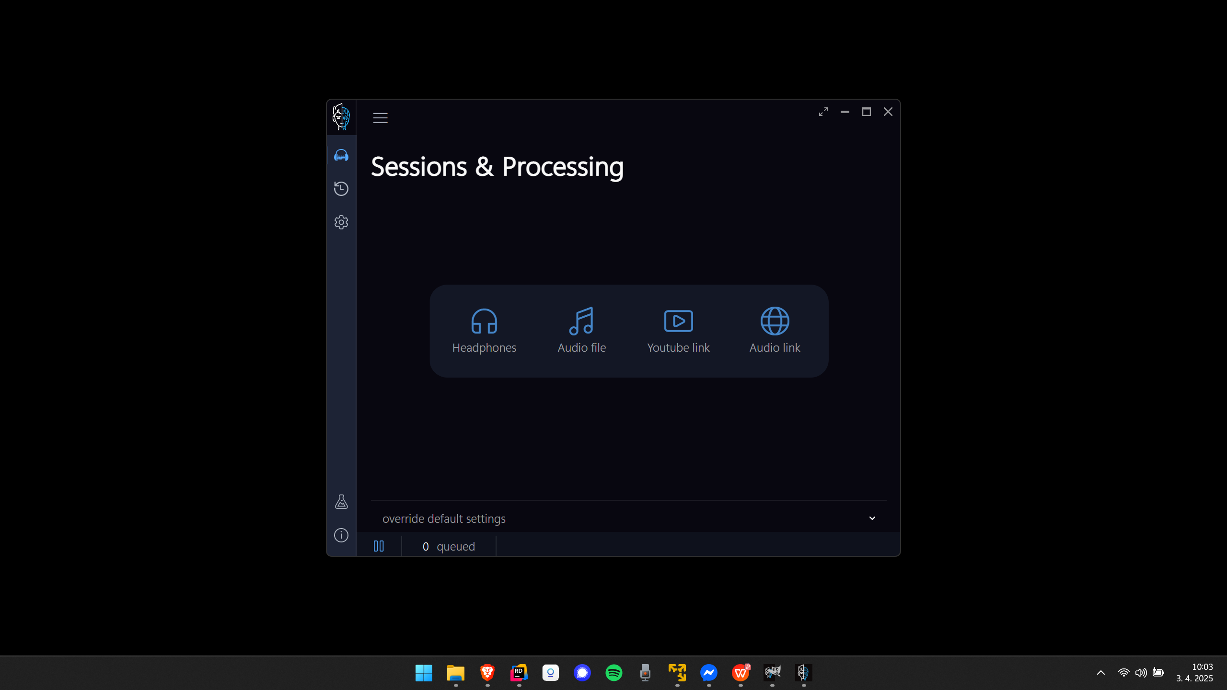
Task: Click the app logo in sidebar
Action: tap(341, 117)
